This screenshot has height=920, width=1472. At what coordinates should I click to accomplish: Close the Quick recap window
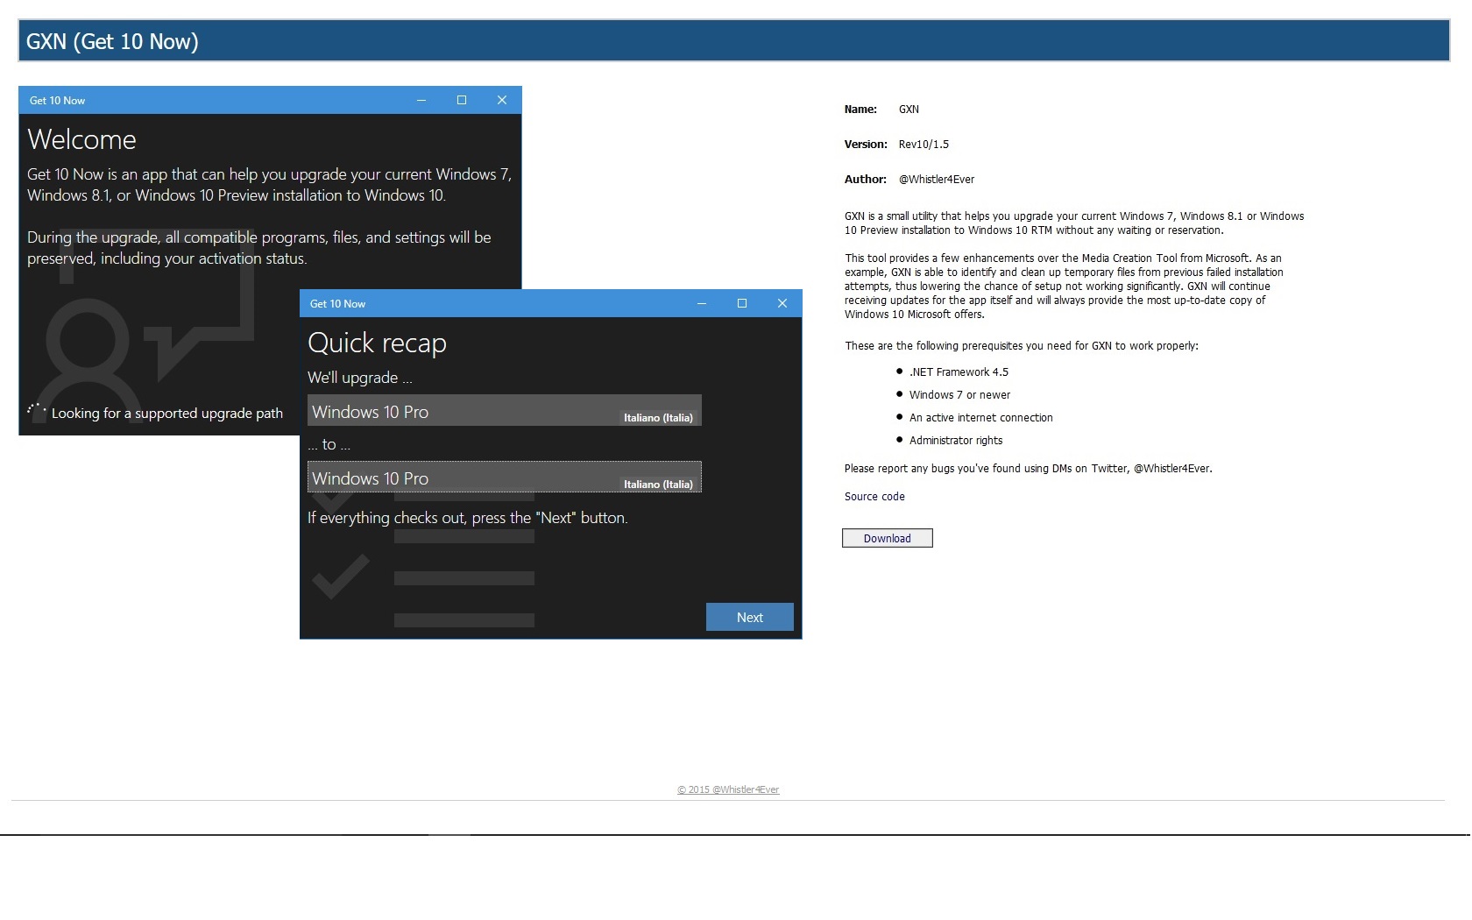(782, 303)
